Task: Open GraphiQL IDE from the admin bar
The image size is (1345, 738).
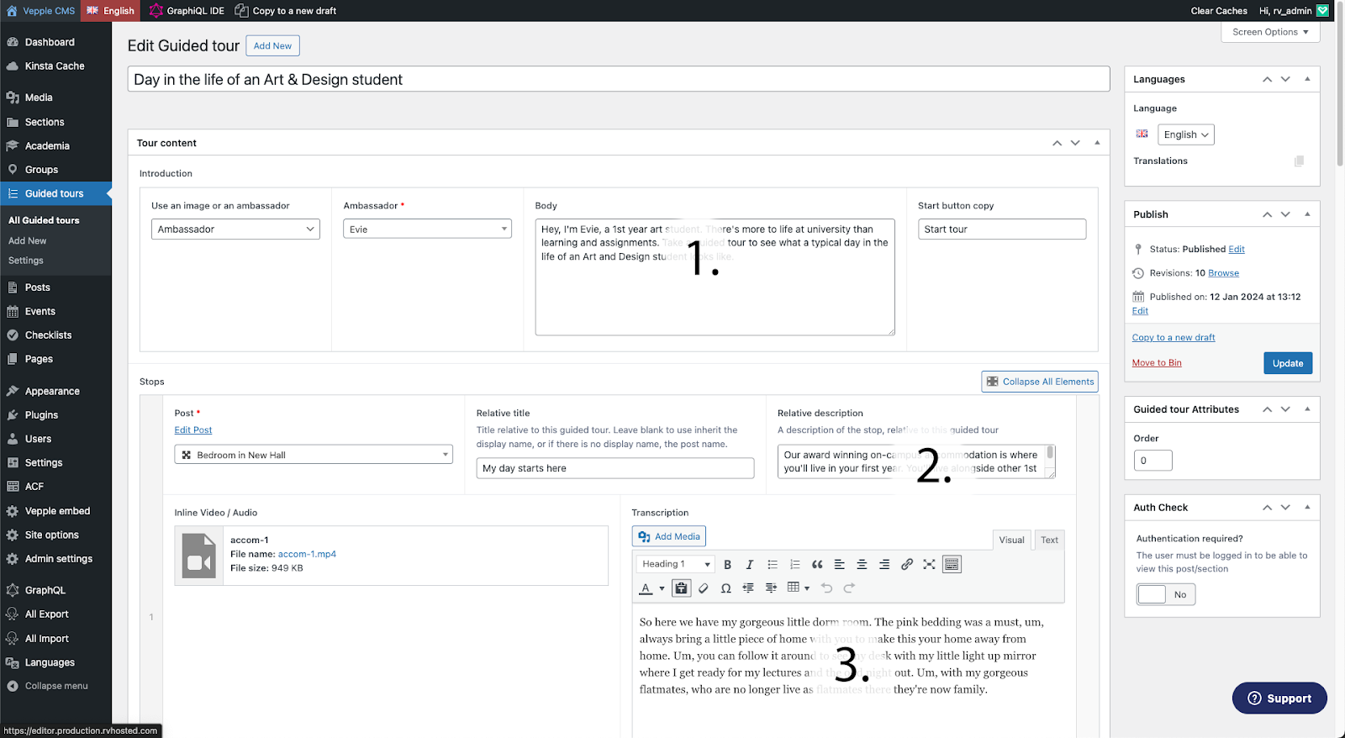Action: [x=187, y=11]
